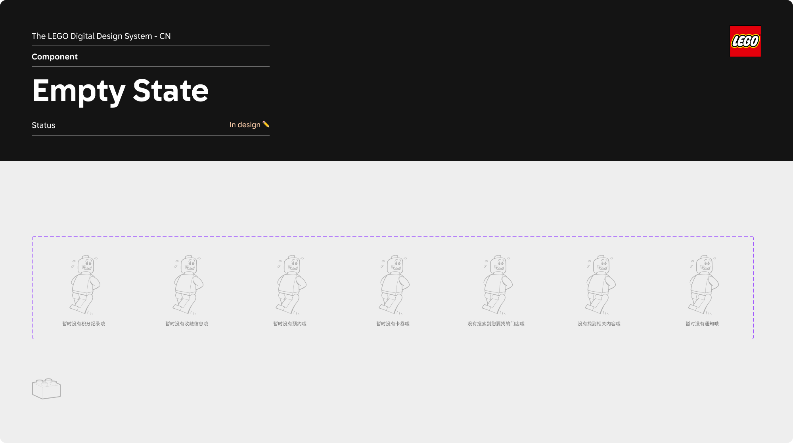Click the pencil emoji beside In design
This screenshot has width=793, height=443.
pyautogui.click(x=266, y=124)
